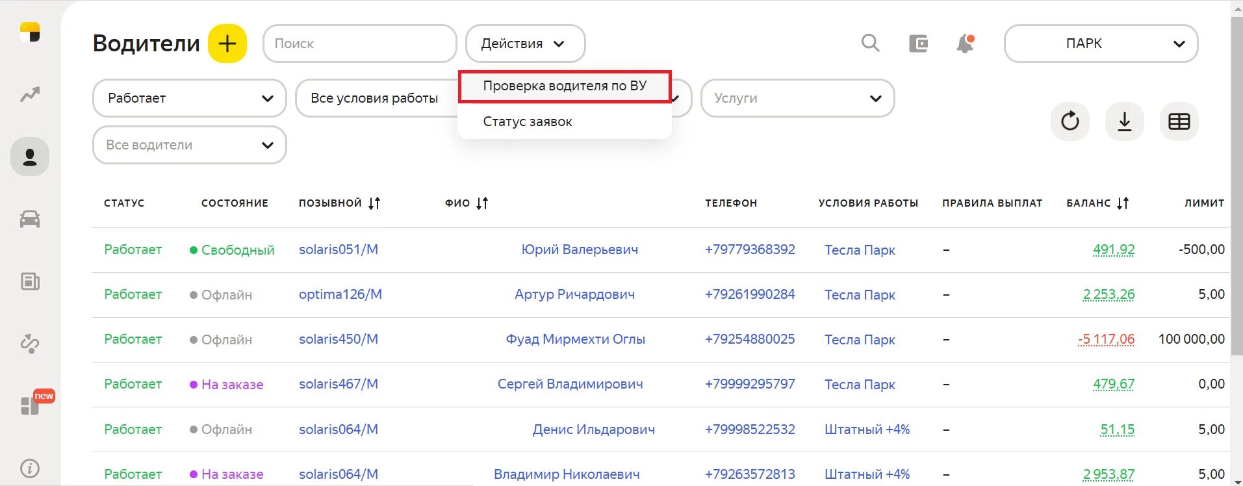Download the drivers list
The width and height of the screenshot is (1243, 486).
point(1125,122)
